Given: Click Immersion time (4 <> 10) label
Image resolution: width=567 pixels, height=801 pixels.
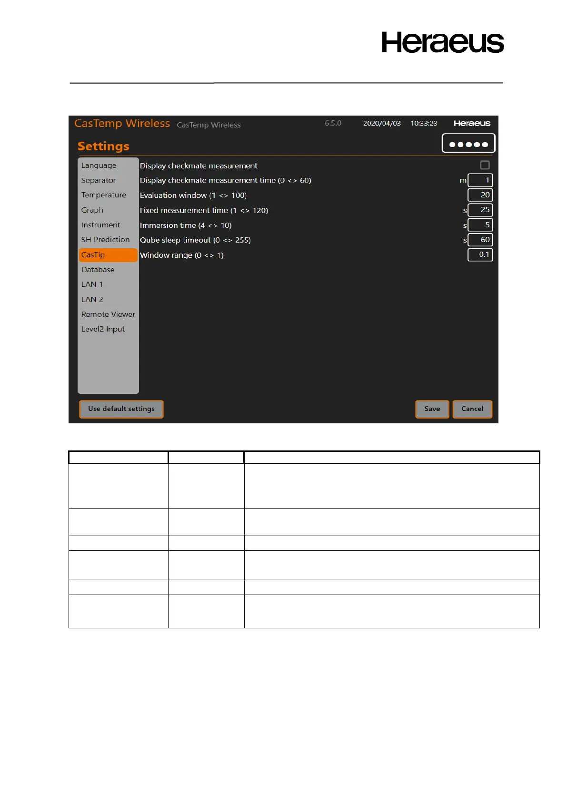Looking at the screenshot, I should [x=186, y=225].
